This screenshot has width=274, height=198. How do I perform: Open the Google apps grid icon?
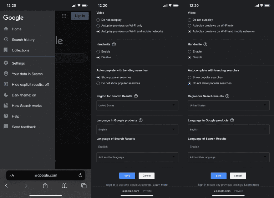tap(64, 16)
